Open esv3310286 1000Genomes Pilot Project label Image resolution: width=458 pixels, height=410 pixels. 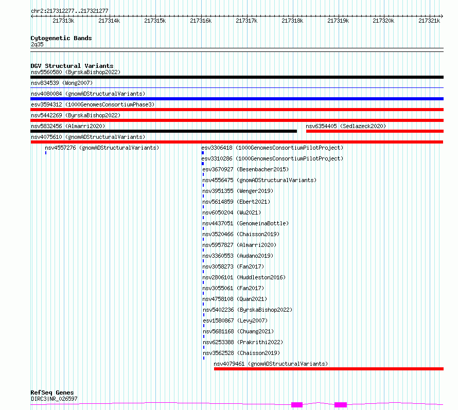tap(272, 158)
